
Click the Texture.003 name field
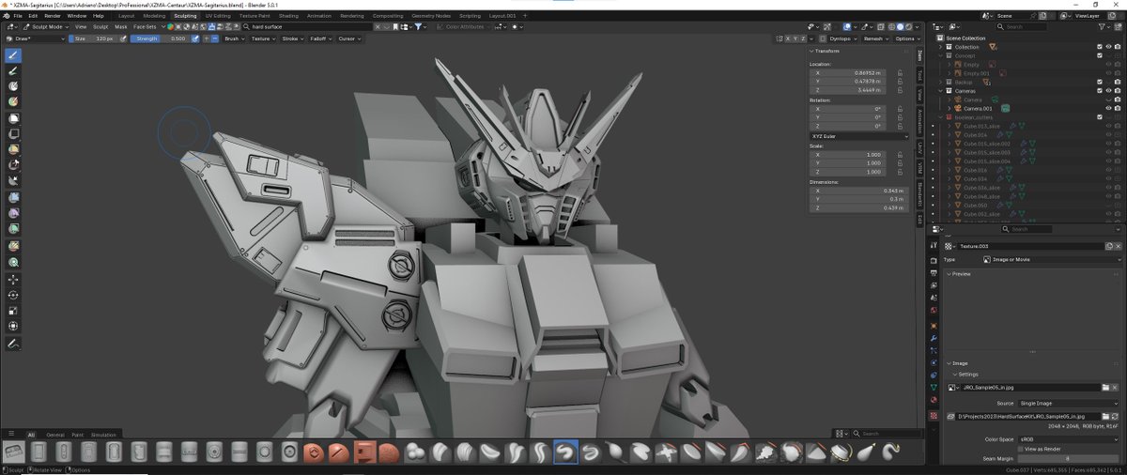pos(1031,246)
